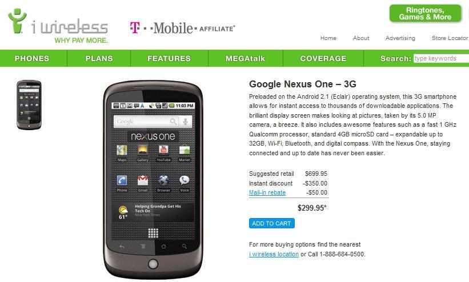The width and height of the screenshot is (469, 282).
Task: Open Ringtones, Games & More button
Action: [425, 14]
